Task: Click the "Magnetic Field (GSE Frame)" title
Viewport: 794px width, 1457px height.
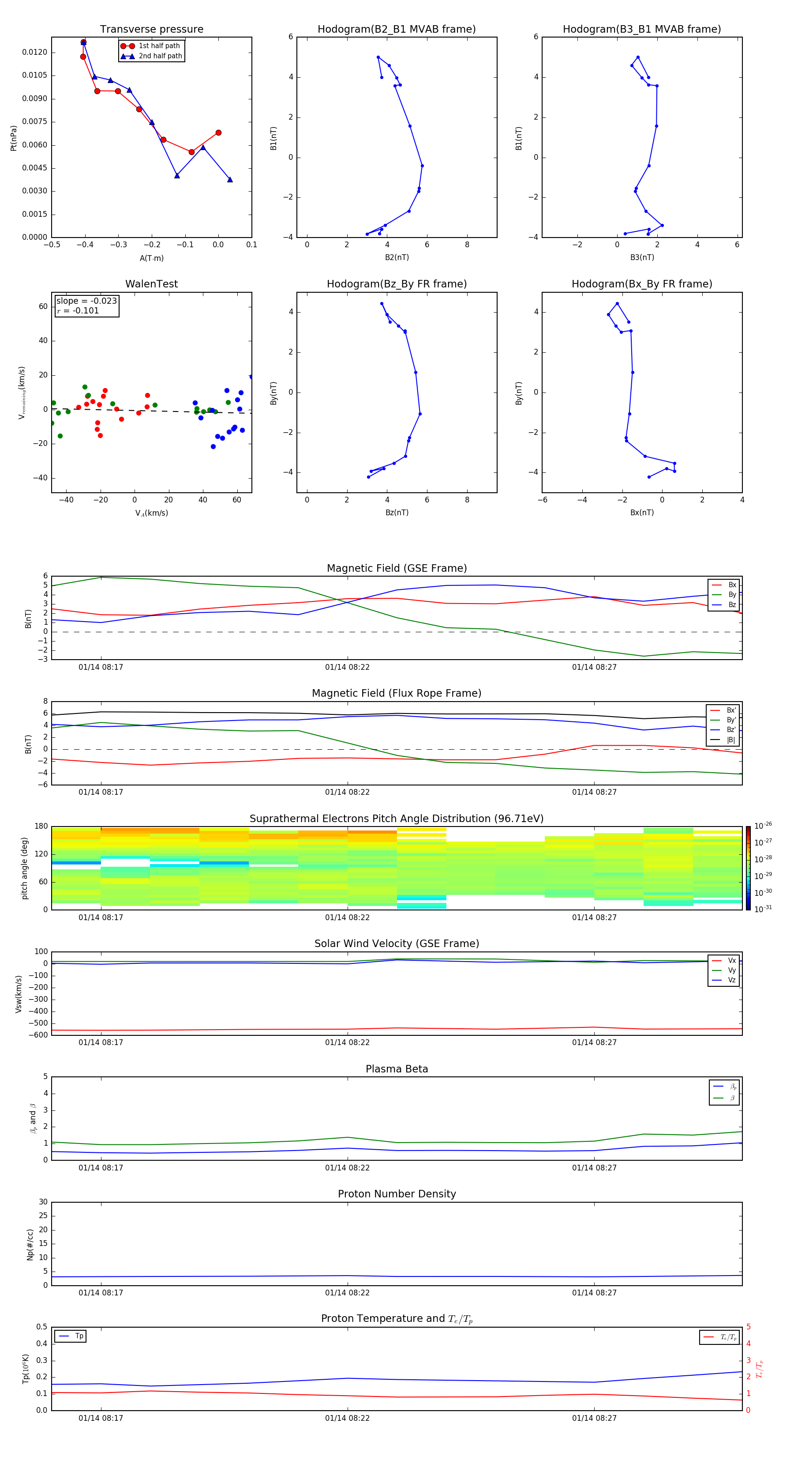Action: [x=397, y=568]
